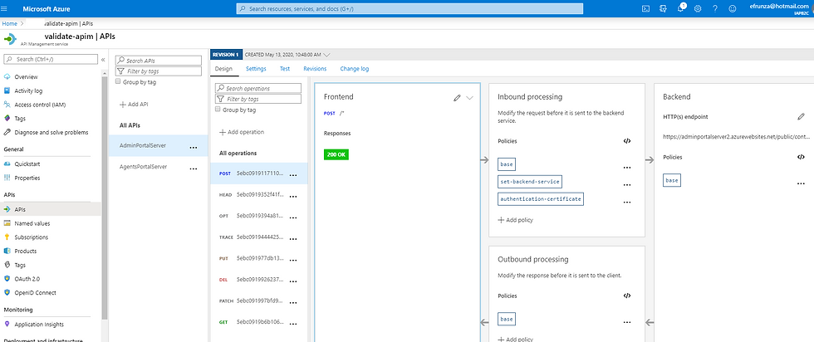Open the feedback smiley icon
814x342 pixels.
(733, 9)
